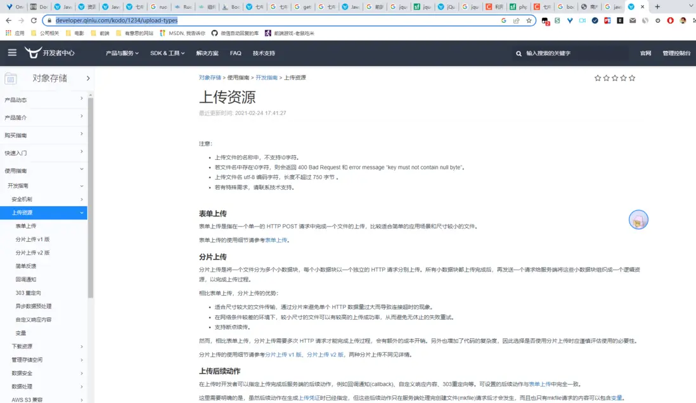Click the mail envelope extension icon
Image resolution: width=696 pixels, height=403 pixels.
[x=633, y=20]
